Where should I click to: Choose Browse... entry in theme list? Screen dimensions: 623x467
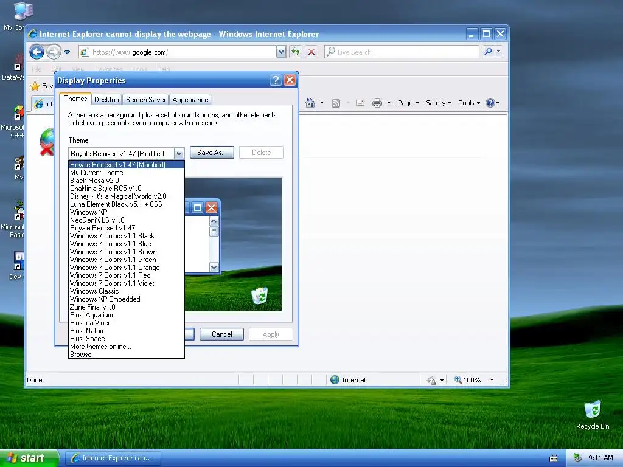127,355
